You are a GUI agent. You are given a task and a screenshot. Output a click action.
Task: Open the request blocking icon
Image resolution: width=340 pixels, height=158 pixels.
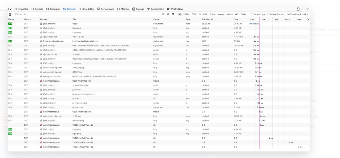click(173, 14)
